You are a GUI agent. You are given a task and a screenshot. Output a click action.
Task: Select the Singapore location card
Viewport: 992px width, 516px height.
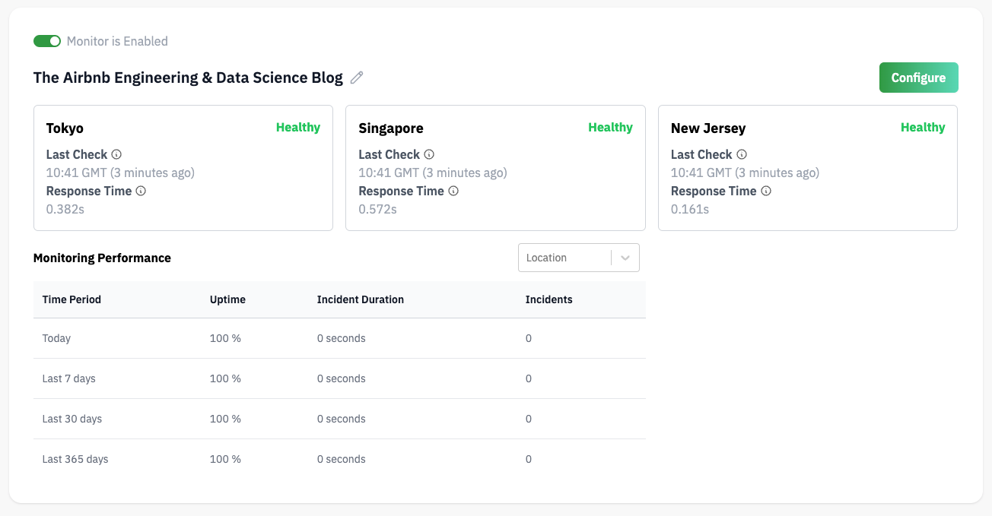(x=495, y=168)
